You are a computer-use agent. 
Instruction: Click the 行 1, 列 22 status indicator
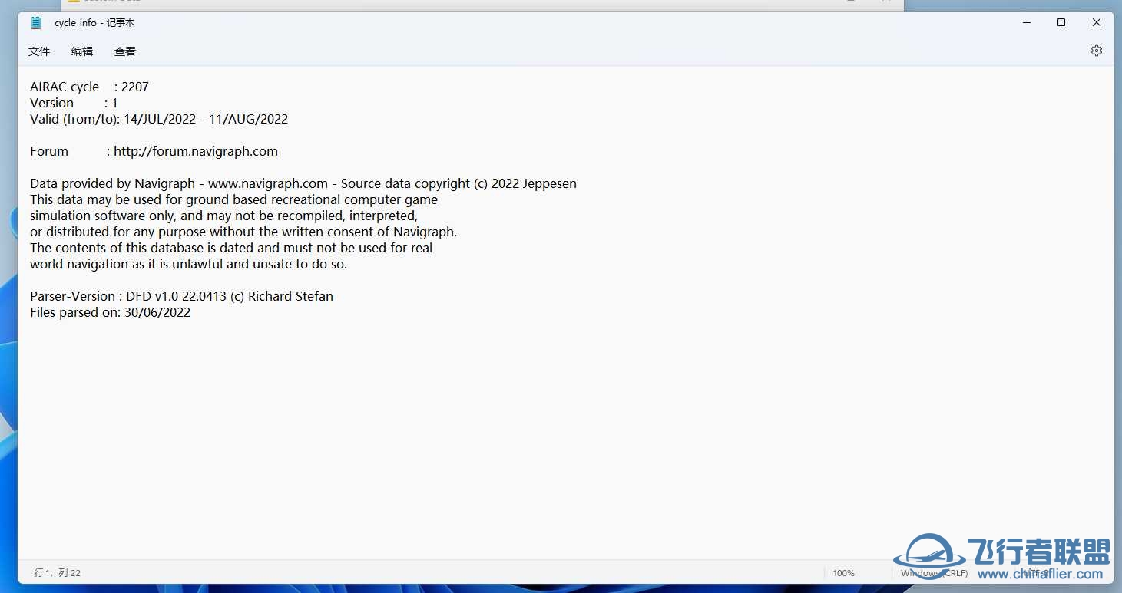[58, 573]
